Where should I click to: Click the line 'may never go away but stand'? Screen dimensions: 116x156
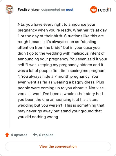click(x=60, y=111)
